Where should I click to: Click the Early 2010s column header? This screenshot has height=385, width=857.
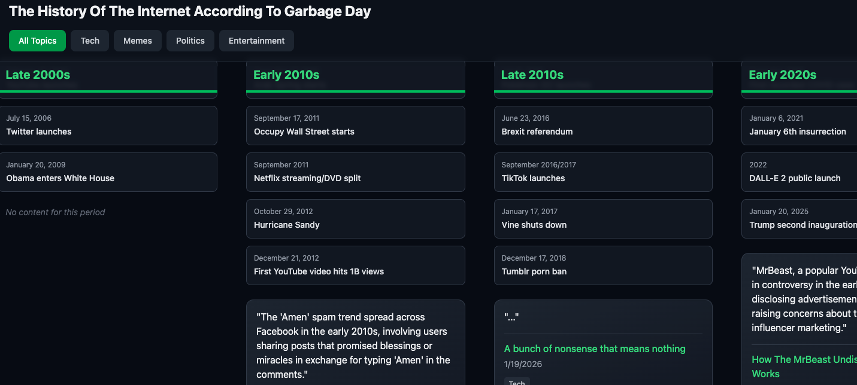tap(286, 75)
